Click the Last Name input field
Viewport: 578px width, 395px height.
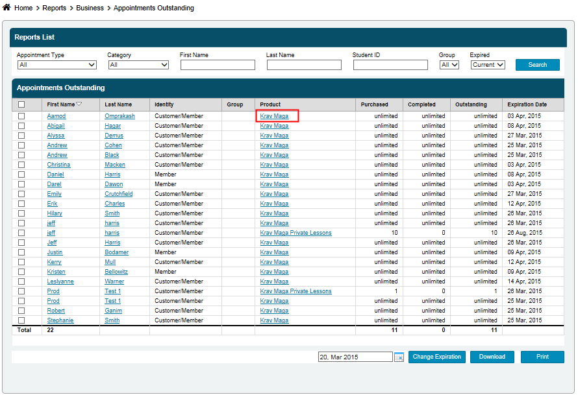pyautogui.click(x=304, y=65)
